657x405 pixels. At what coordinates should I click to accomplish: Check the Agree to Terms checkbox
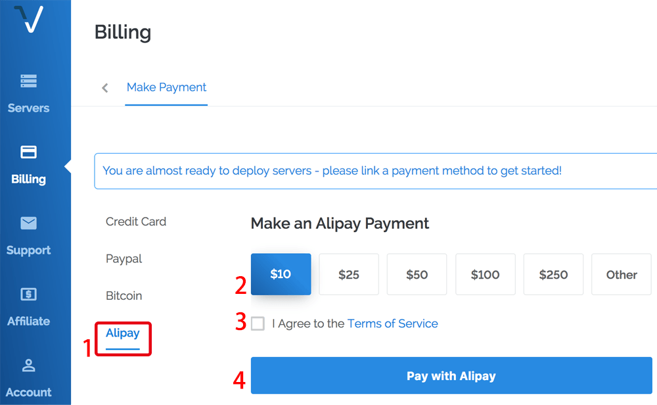(258, 323)
